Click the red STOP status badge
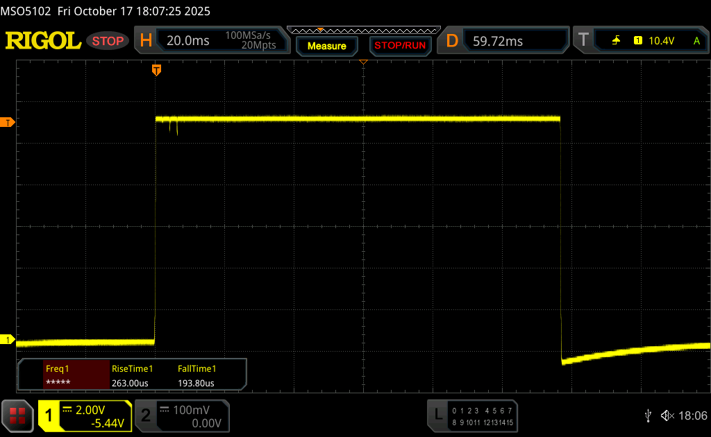 click(108, 41)
